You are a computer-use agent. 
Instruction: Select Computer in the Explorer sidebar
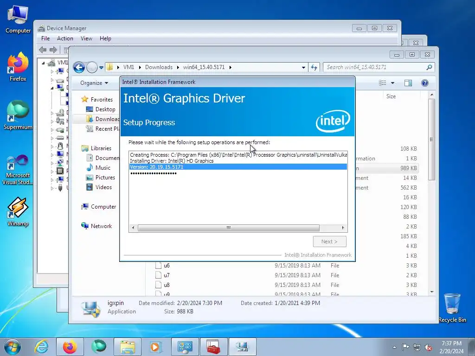click(98, 206)
